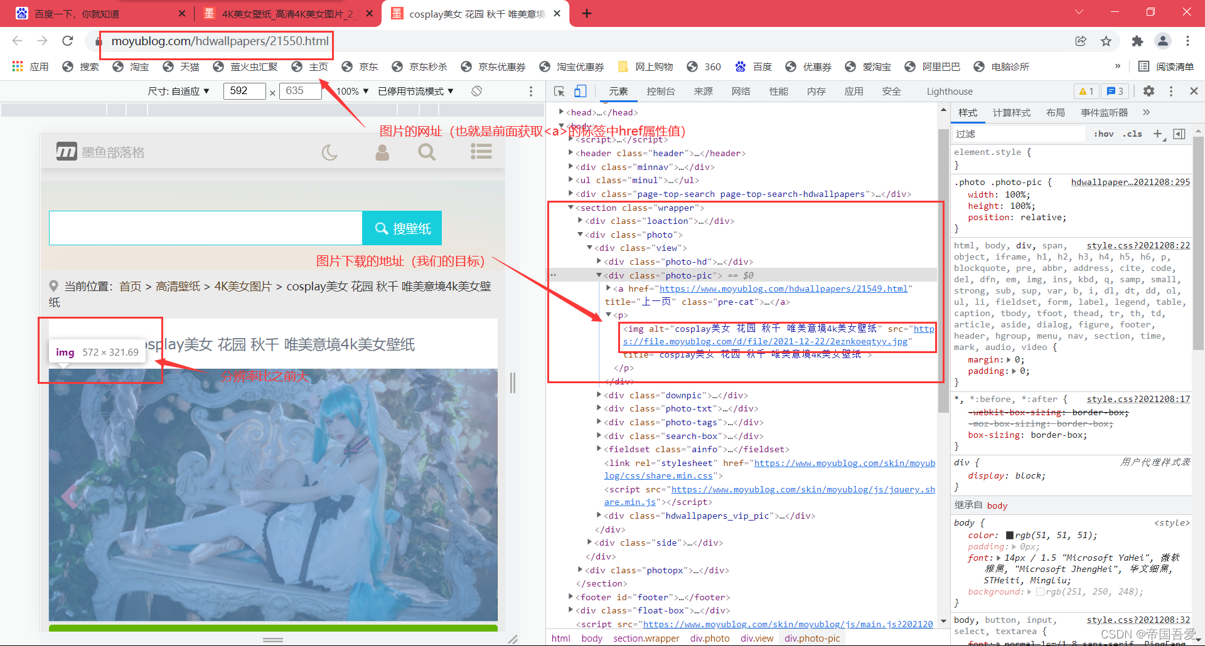This screenshot has width=1205, height=646.
Task: Add new style rule plus icon
Action: click(x=1158, y=134)
